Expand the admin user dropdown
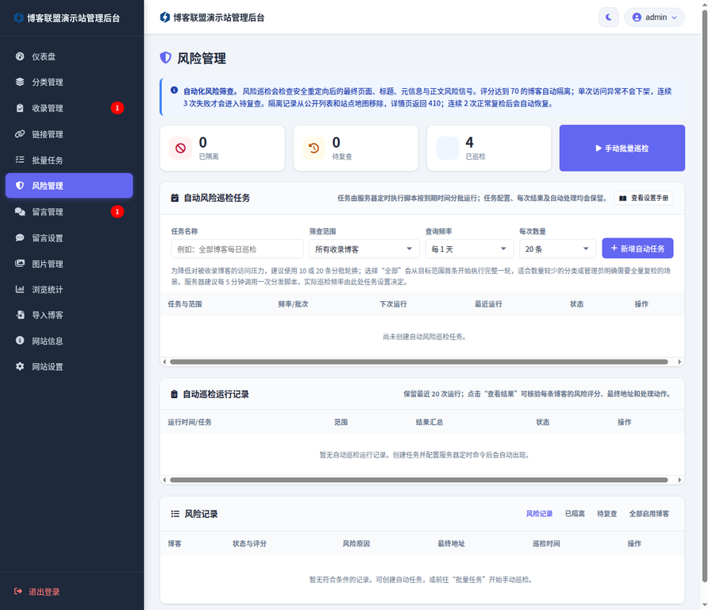This screenshot has height=610, width=709. pos(654,17)
